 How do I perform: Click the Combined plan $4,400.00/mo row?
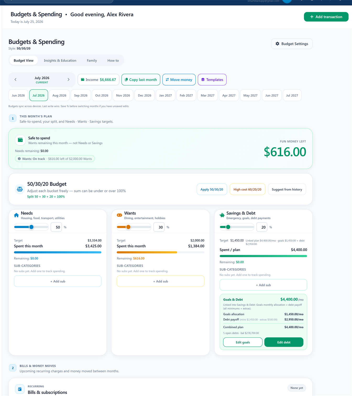pyautogui.click(x=263, y=327)
